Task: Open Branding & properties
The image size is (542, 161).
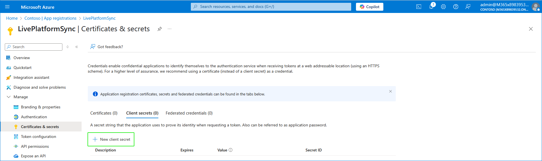Action: 41,107
